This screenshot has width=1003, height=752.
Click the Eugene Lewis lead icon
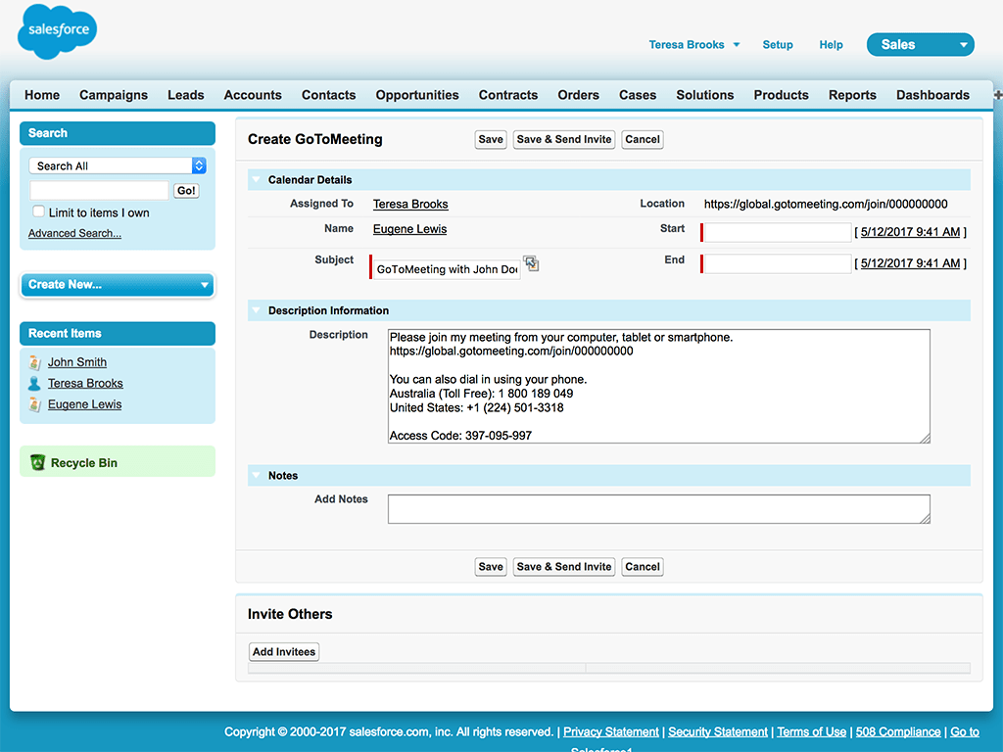tap(35, 404)
